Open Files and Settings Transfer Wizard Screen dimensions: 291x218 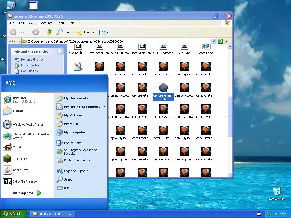point(26,136)
